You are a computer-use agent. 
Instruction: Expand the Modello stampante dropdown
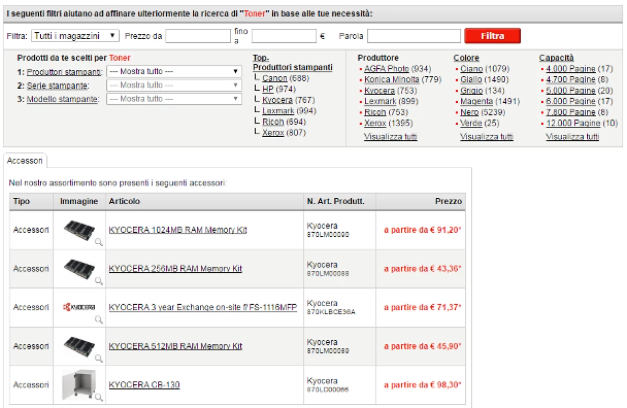pyautogui.click(x=174, y=99)
